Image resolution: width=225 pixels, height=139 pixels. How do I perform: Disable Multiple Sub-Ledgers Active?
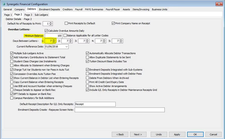[12, 53]
